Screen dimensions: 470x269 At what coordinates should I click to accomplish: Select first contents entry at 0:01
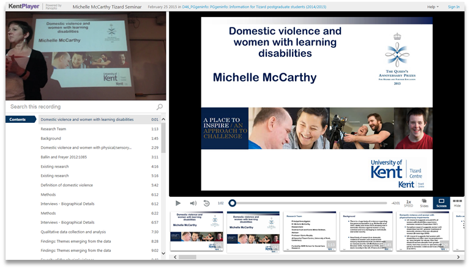(x=100, y=120)
